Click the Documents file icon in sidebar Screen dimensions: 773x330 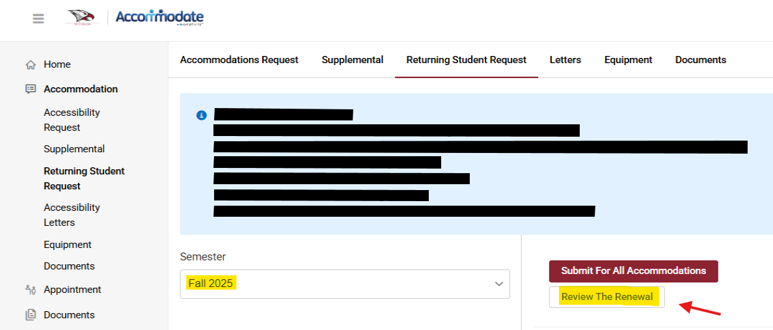tap(31, 315)
